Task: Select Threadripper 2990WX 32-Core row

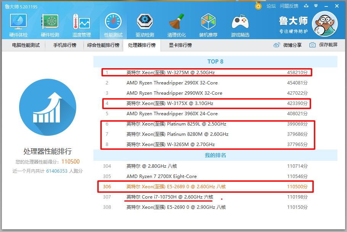Action: pos(215,93)
